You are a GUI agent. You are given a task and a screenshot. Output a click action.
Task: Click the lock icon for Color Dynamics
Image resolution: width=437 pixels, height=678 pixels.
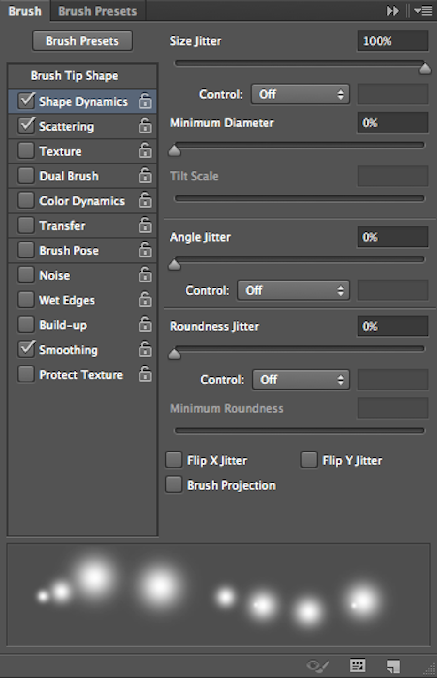[x=145, y=200]
